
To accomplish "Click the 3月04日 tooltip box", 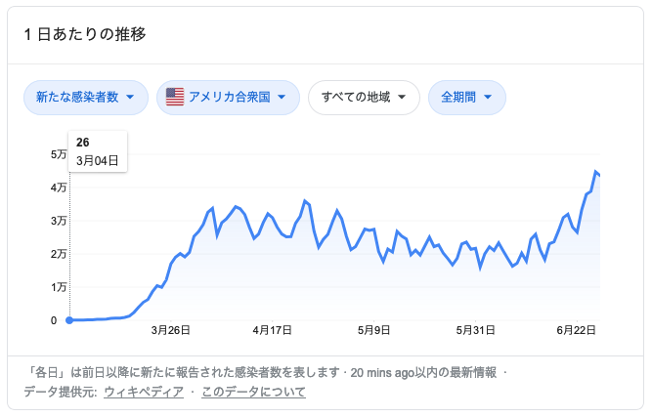I will 98,151.
